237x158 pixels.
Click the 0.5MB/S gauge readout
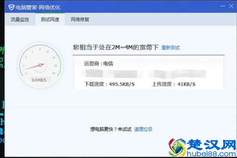tap(39, 80)
